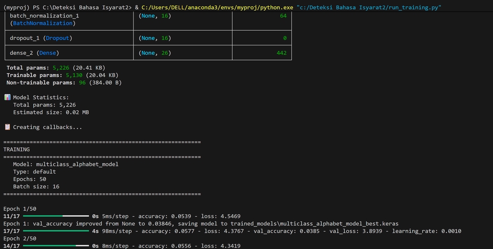Click the TRAINING section heading

click(16, 149)
